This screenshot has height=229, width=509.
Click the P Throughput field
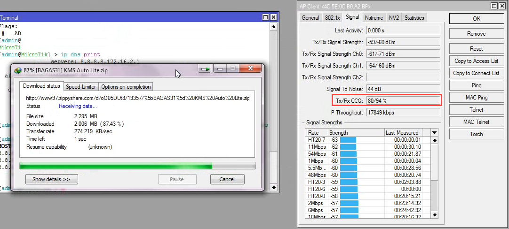tap(403, 113)
